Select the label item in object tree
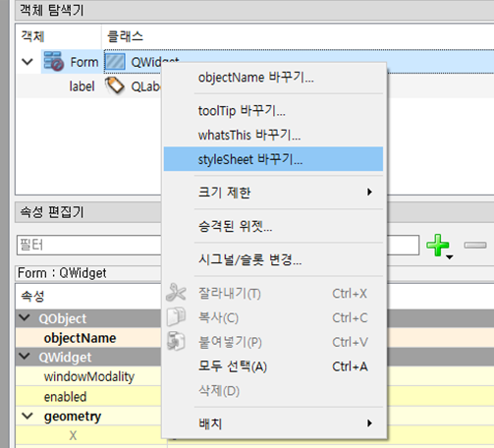 click(x=82, y=86)
